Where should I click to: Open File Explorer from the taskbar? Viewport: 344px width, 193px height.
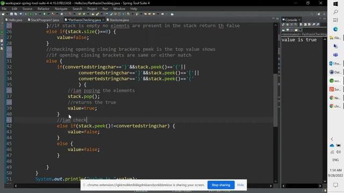335,38
